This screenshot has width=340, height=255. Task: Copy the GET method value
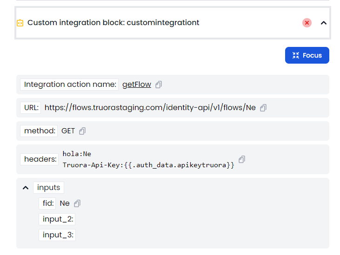click(82, 131)
